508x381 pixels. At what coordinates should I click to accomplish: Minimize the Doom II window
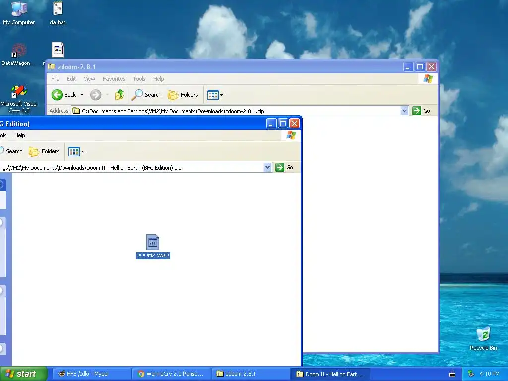(271, 124)
